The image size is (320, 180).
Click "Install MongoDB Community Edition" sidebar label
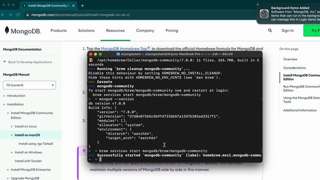32,115
